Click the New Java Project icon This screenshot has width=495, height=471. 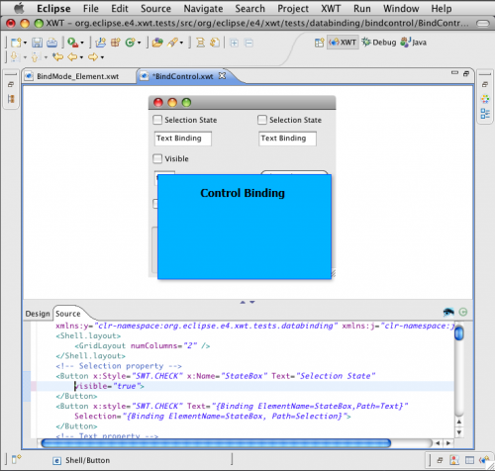tap(101, 43)
